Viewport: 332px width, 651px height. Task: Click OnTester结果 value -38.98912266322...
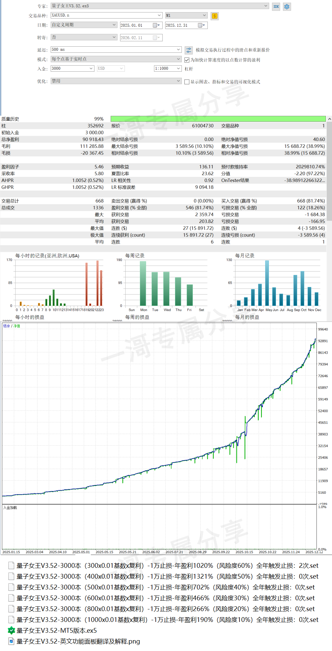click(305, 180)
